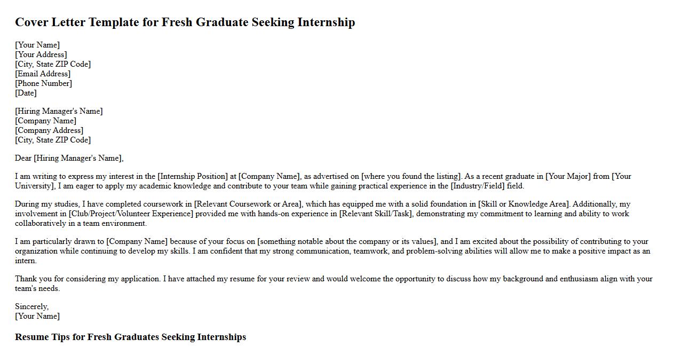This screenshot has width=682, height=347.
Task: Click the [Hiring Manager's Name] address line
Action: [59, 111]
